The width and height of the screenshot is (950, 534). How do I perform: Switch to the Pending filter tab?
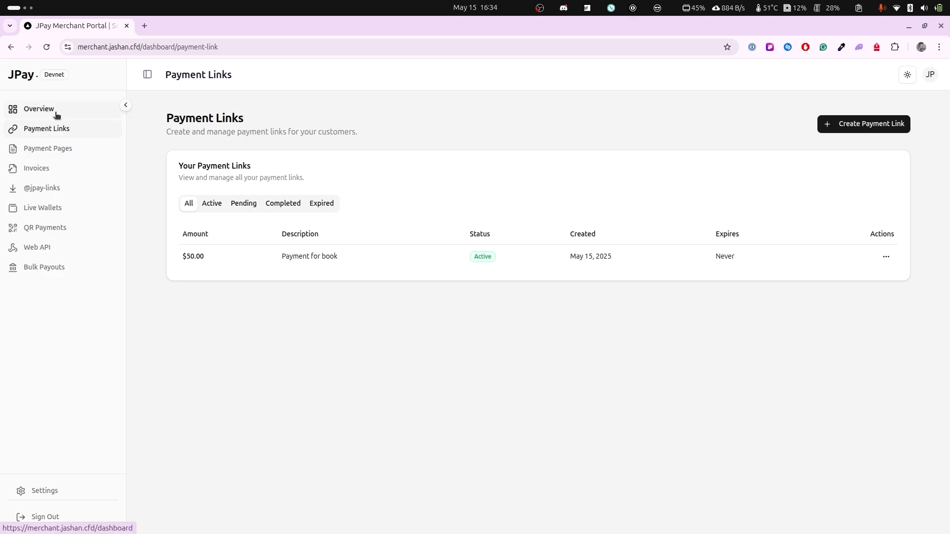point(243,203)
